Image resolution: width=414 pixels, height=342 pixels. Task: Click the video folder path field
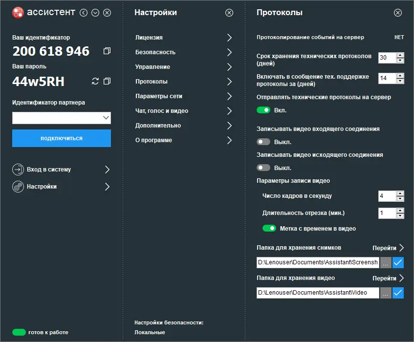point(318,293)
